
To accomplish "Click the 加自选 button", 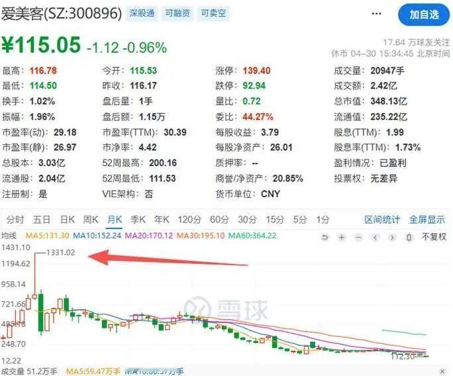I will [424, 15].
